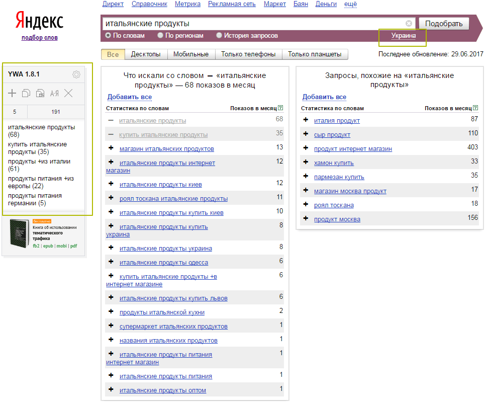Select 'продукты питания германии (5)' in YWA list
Screen dimensions: 487x402
point(35,199)
